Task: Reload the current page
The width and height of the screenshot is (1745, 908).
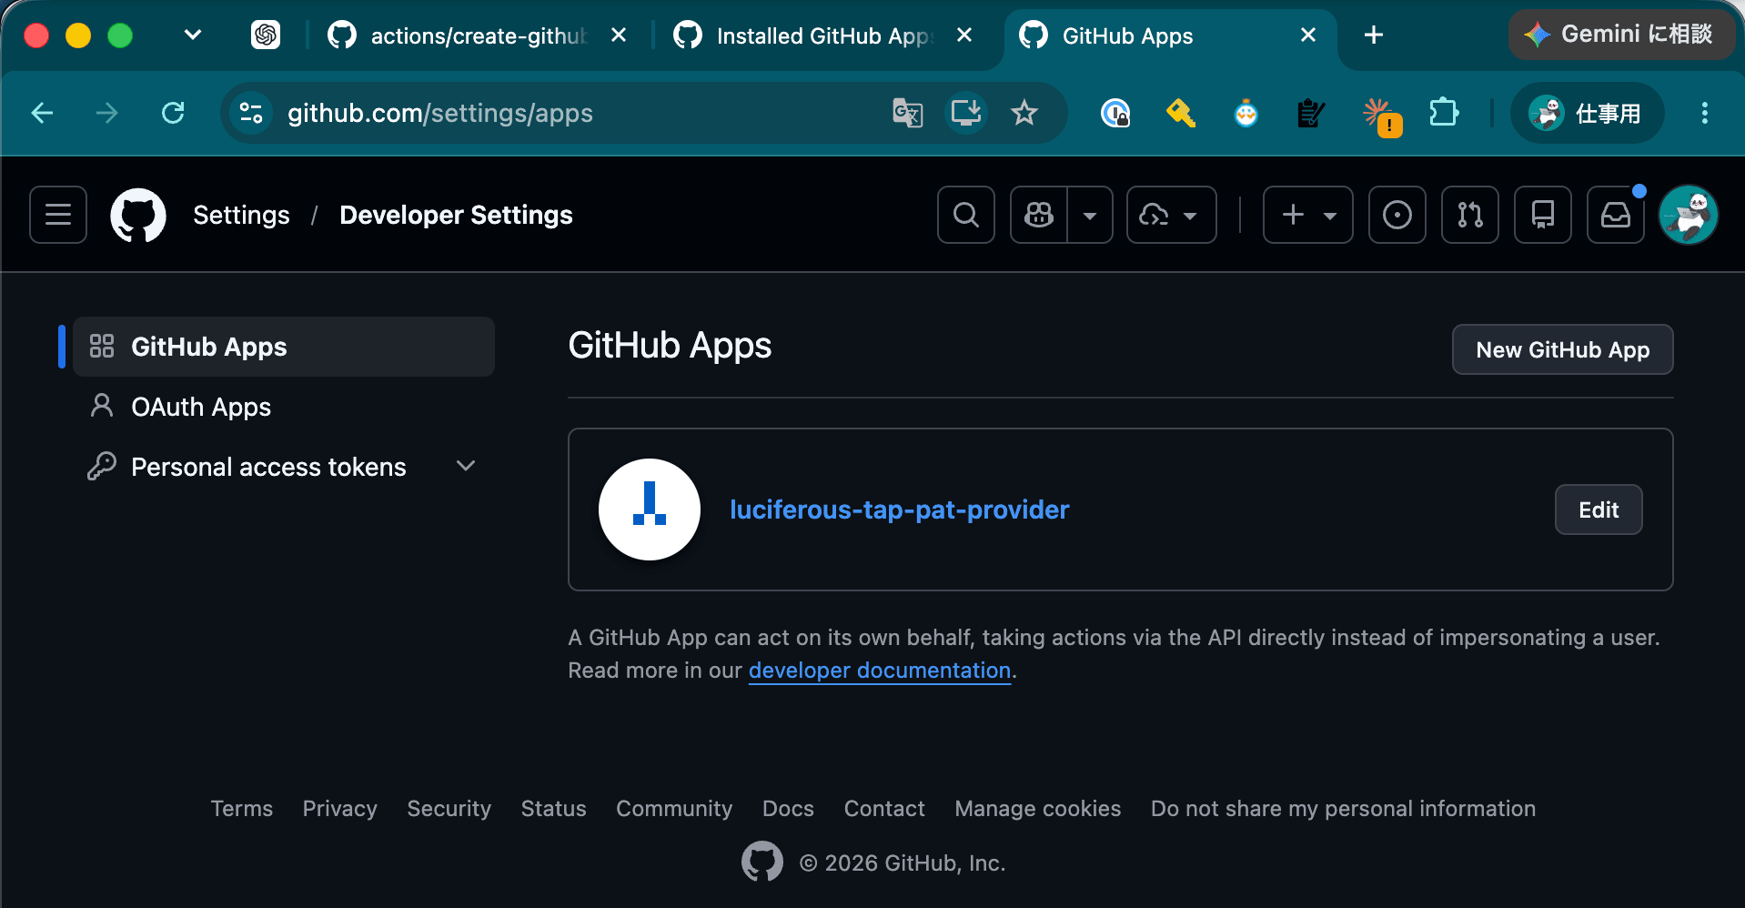Action: point(173,113)
